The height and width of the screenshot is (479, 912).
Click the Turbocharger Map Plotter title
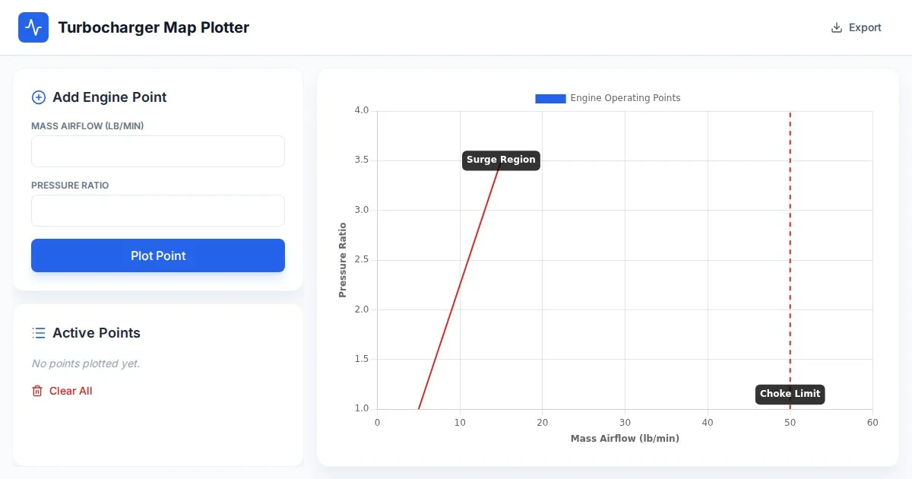coord(154,27)
